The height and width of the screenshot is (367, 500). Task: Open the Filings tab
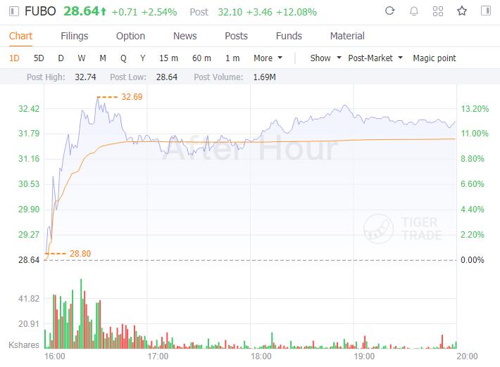click(75, 36)
